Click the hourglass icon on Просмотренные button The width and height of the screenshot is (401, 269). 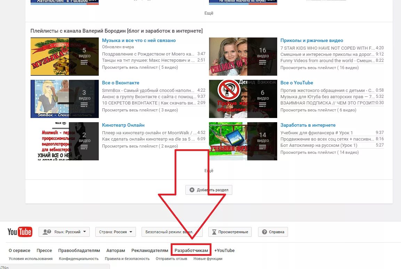pyautogui.click(x=214, y=232)
